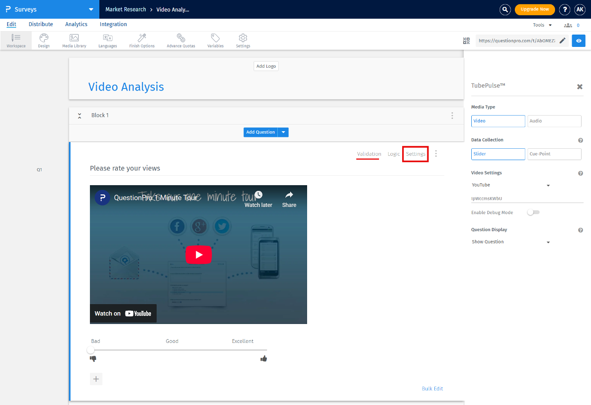Click the rating slider handle
The image size is (591, 405).
click(x=90, y=350)
